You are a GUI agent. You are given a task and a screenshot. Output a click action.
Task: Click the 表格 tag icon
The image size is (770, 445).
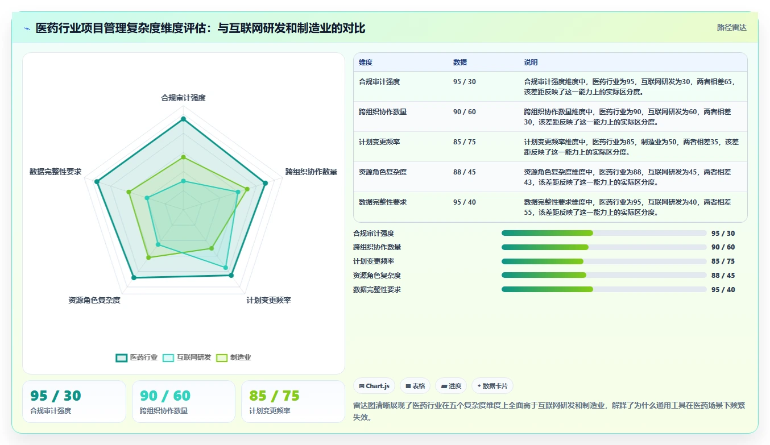tap(408, 386)
